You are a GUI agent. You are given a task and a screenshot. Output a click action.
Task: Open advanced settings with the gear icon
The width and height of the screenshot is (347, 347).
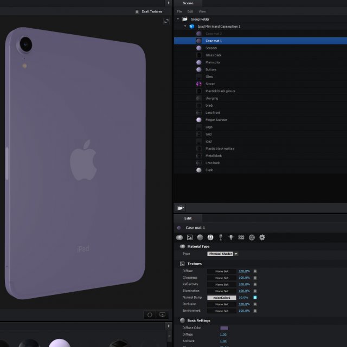pyautogui.click(x=262, y=237)
